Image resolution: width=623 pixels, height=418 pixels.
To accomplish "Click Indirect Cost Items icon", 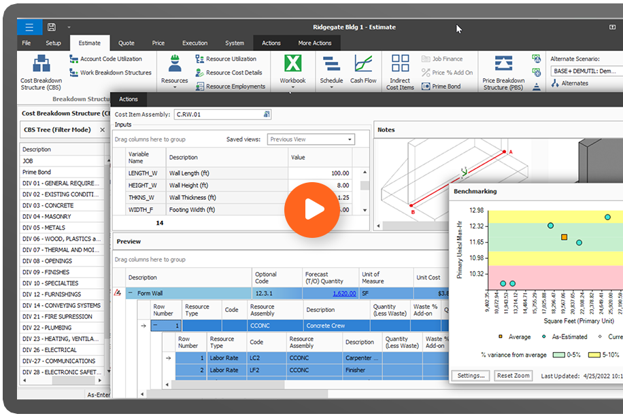I will [400, 64].
